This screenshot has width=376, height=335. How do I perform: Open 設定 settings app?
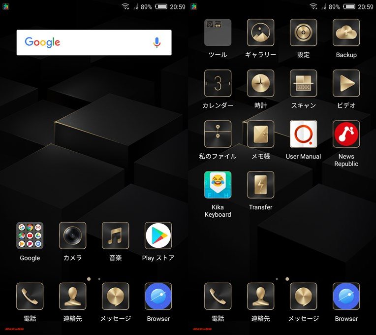click(303, 33)
